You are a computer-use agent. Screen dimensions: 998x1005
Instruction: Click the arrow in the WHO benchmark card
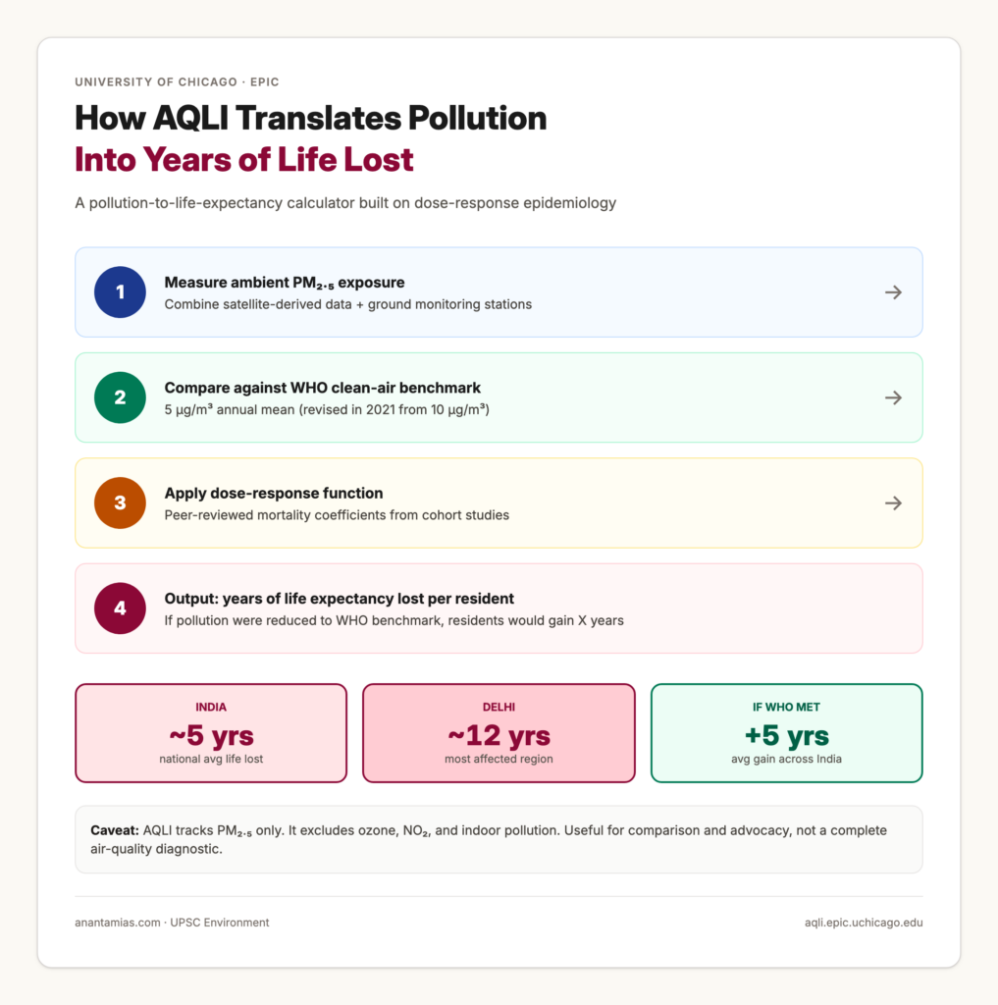894,397
